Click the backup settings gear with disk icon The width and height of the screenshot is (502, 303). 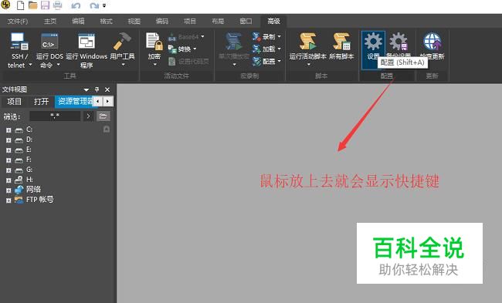pyautogui.click(x=399, y=42)
